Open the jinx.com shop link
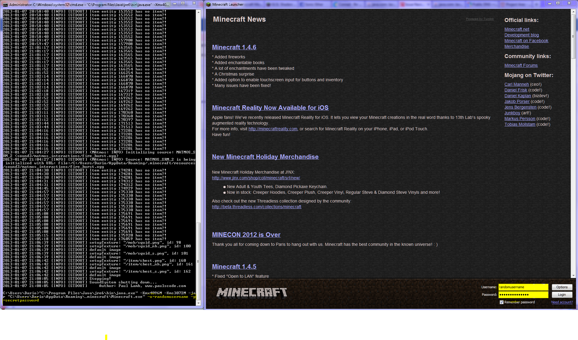 tap(256, 178)
